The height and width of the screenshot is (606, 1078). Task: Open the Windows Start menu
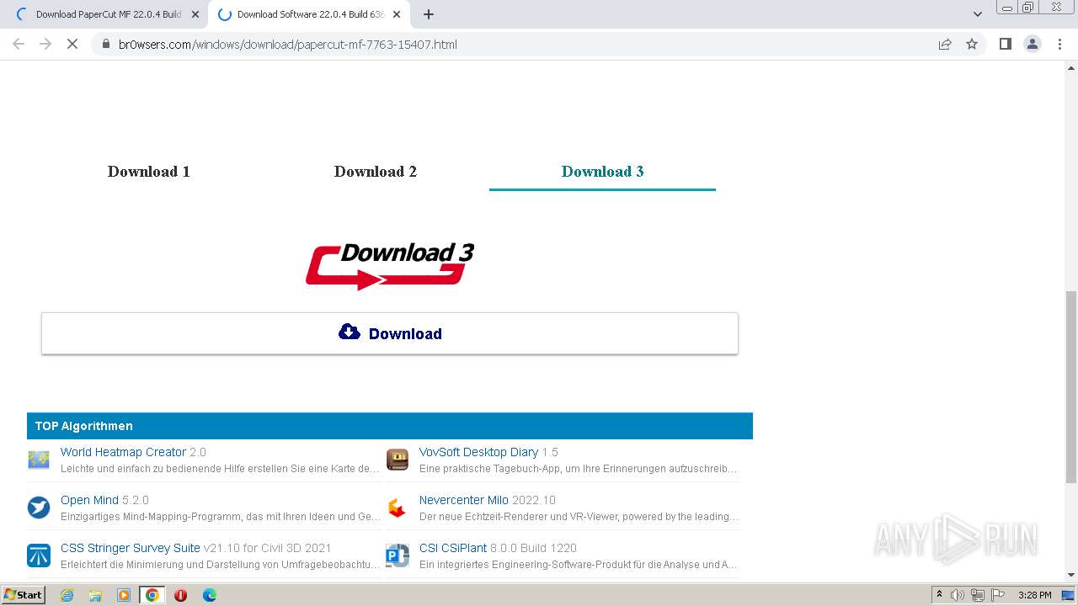24,594
